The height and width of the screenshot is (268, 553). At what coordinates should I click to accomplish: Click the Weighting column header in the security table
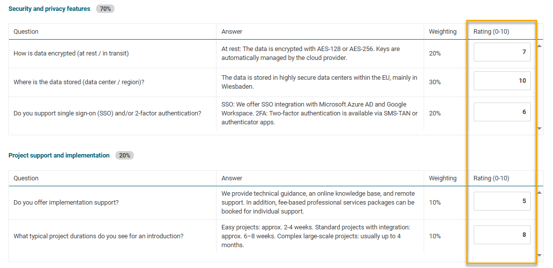click(x=442, y=32)
